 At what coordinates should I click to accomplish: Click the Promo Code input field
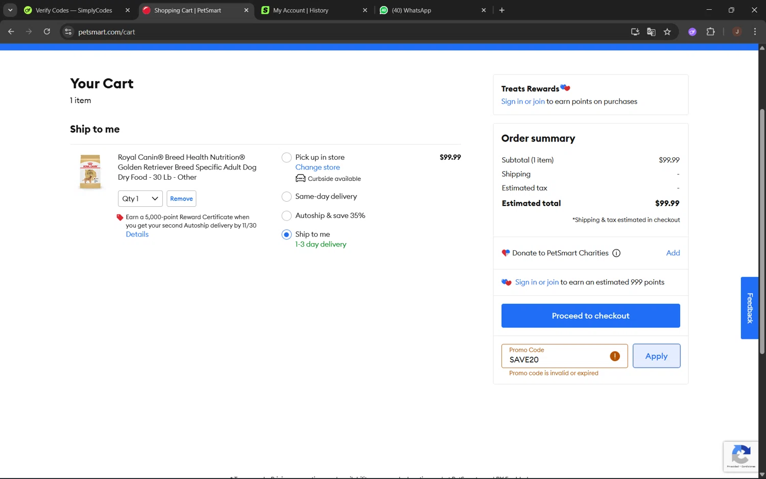pos(564,356)
